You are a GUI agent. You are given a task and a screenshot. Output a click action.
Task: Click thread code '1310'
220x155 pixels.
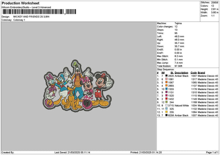coord(194,92)
